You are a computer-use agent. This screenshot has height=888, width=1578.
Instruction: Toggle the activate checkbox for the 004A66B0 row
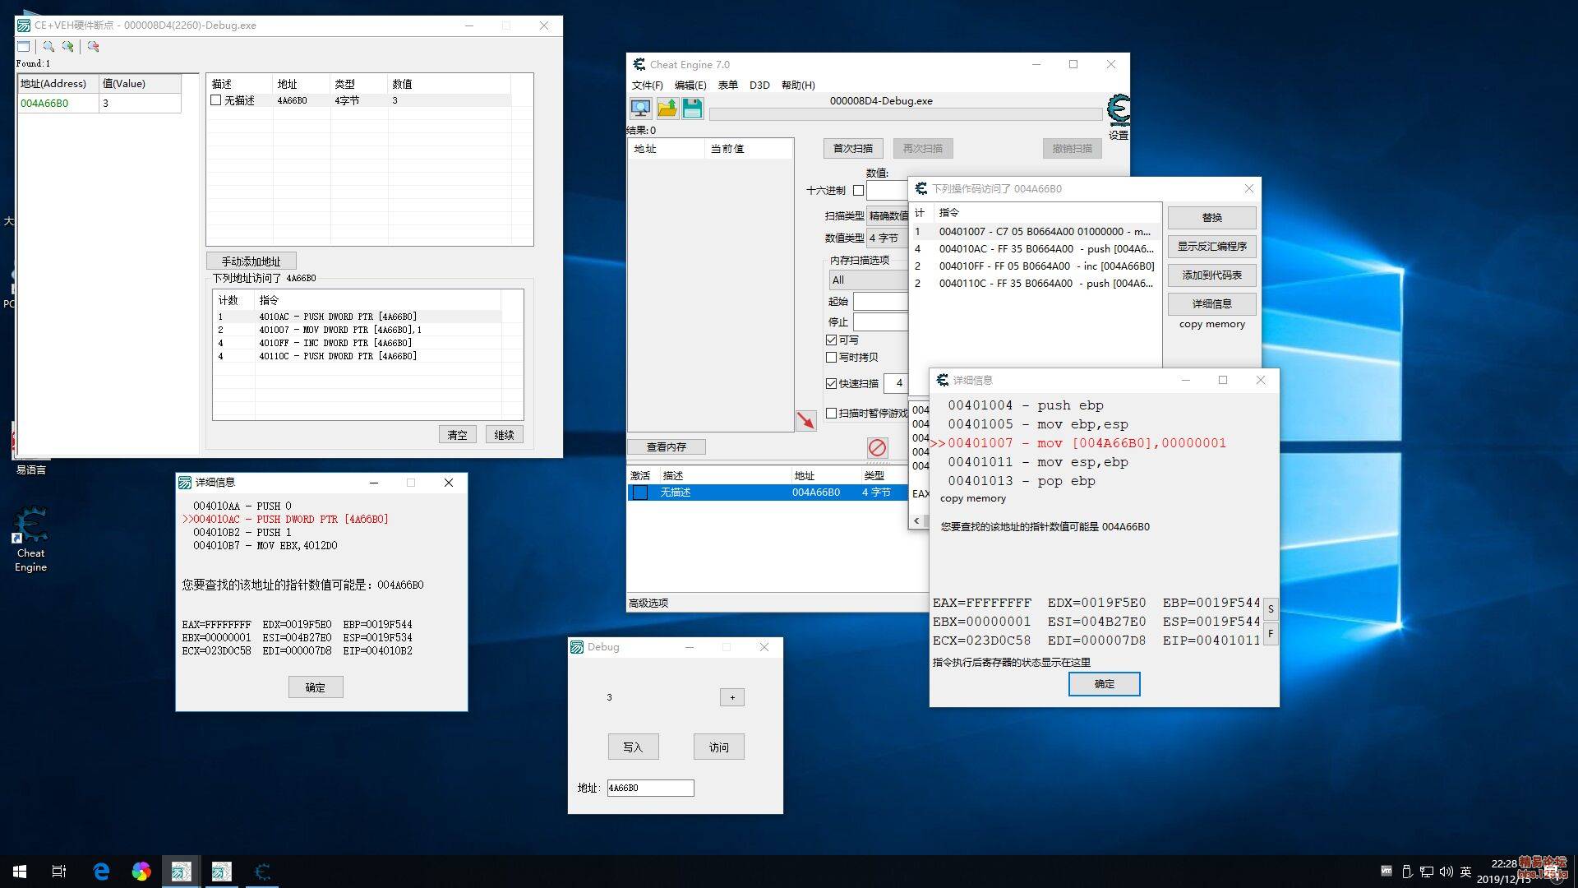tap(640, 493)
